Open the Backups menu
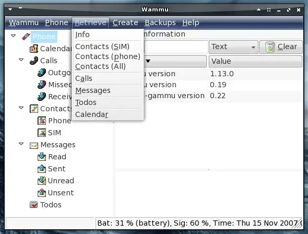Screen dimensions: 308x234 tap(160, 22)
